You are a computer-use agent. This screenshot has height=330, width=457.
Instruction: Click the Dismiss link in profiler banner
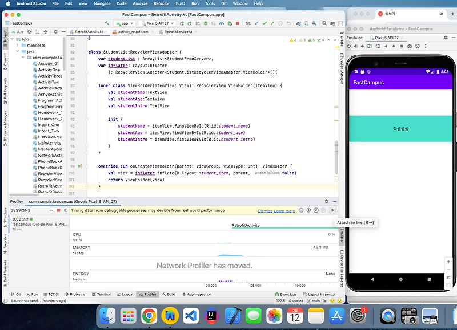coord(264,211)
